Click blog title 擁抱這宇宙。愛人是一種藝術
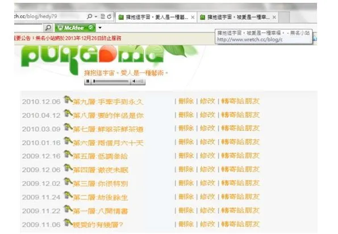 pyautogui.click(x=126, y=73)
